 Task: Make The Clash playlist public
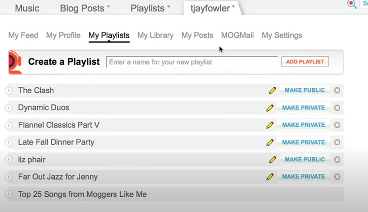(305, 90)
